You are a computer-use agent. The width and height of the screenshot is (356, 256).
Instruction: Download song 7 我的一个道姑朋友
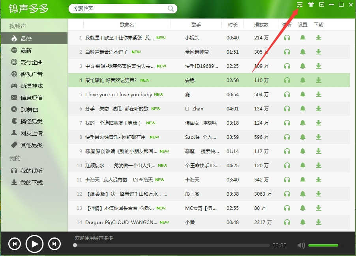319,123
